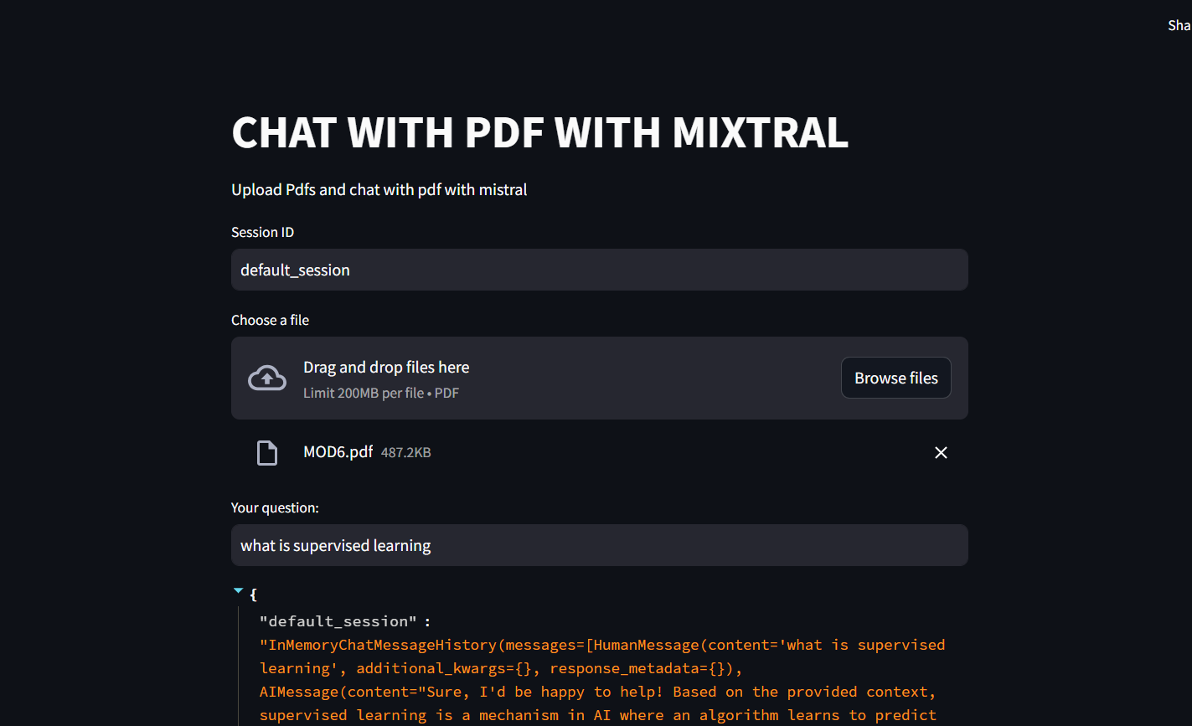Click the Your question input field
Image resolution: width=1192 pixels, height=726 pixels.
click(599, 545)
